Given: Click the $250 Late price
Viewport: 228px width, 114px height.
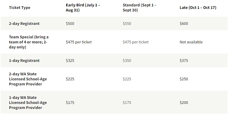Looking at the screenshot, I should click(x=184, y=79).
